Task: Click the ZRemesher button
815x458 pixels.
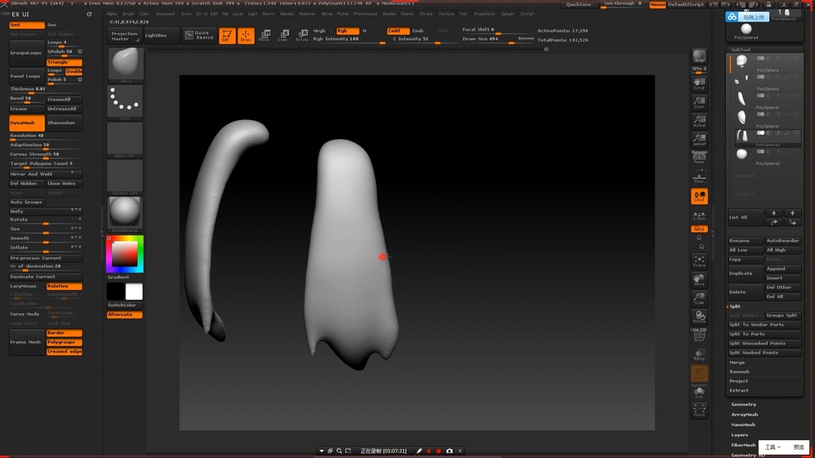Action: (x=64, y=123)
